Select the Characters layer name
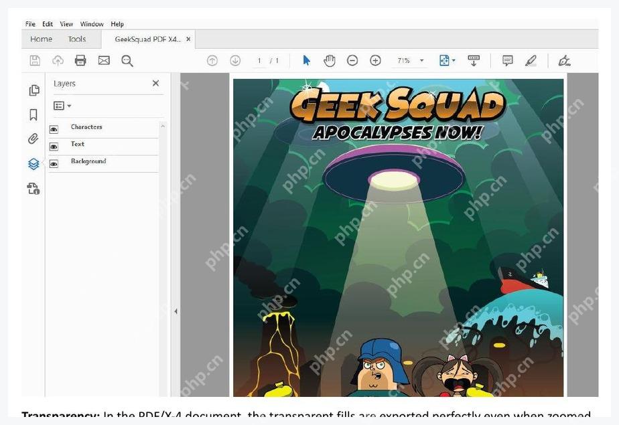 [x=86, y=127]
